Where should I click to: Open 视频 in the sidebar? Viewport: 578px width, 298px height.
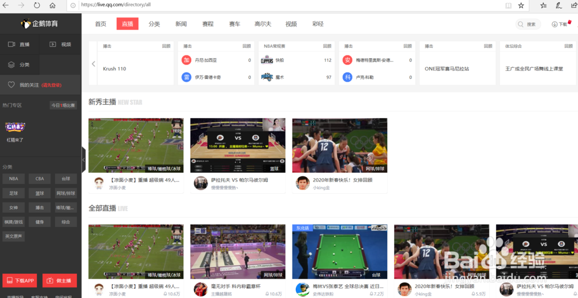61,44
